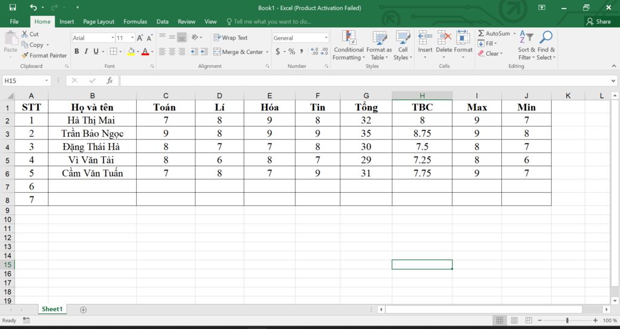Switch to the Insert tab
The image size is (620, 329).
pyautogui.click(x=67, y=21)
